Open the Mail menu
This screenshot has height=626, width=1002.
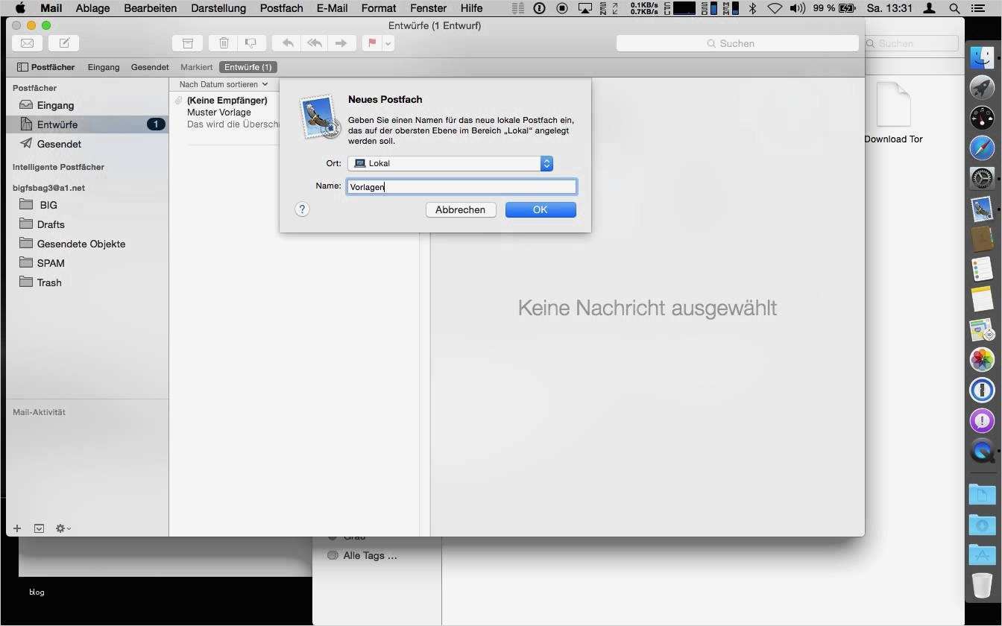coord(51,8)
